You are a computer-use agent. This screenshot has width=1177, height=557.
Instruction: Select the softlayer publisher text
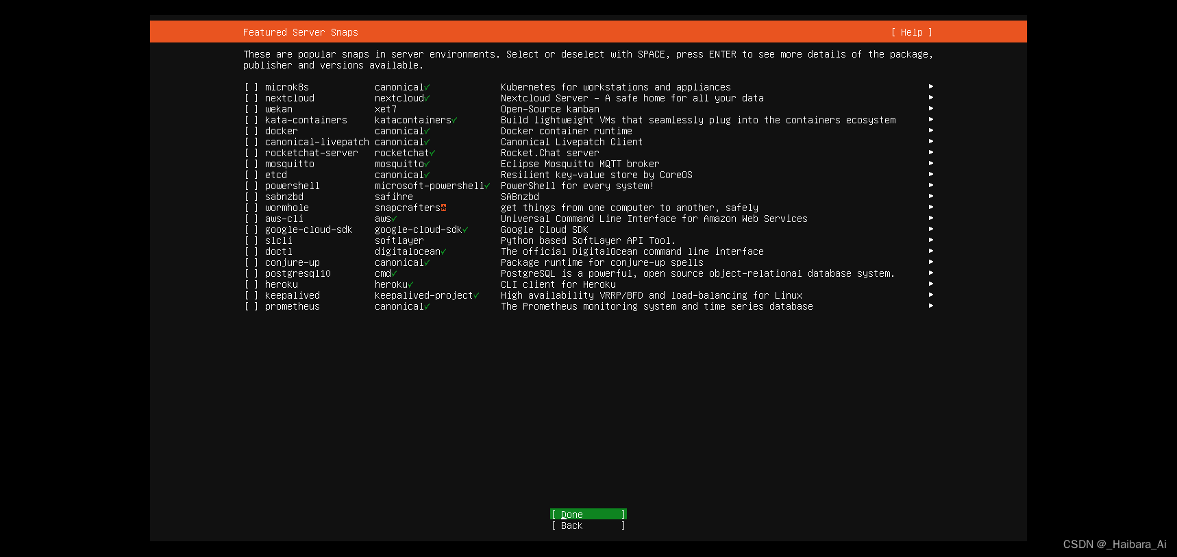[399, 240]
